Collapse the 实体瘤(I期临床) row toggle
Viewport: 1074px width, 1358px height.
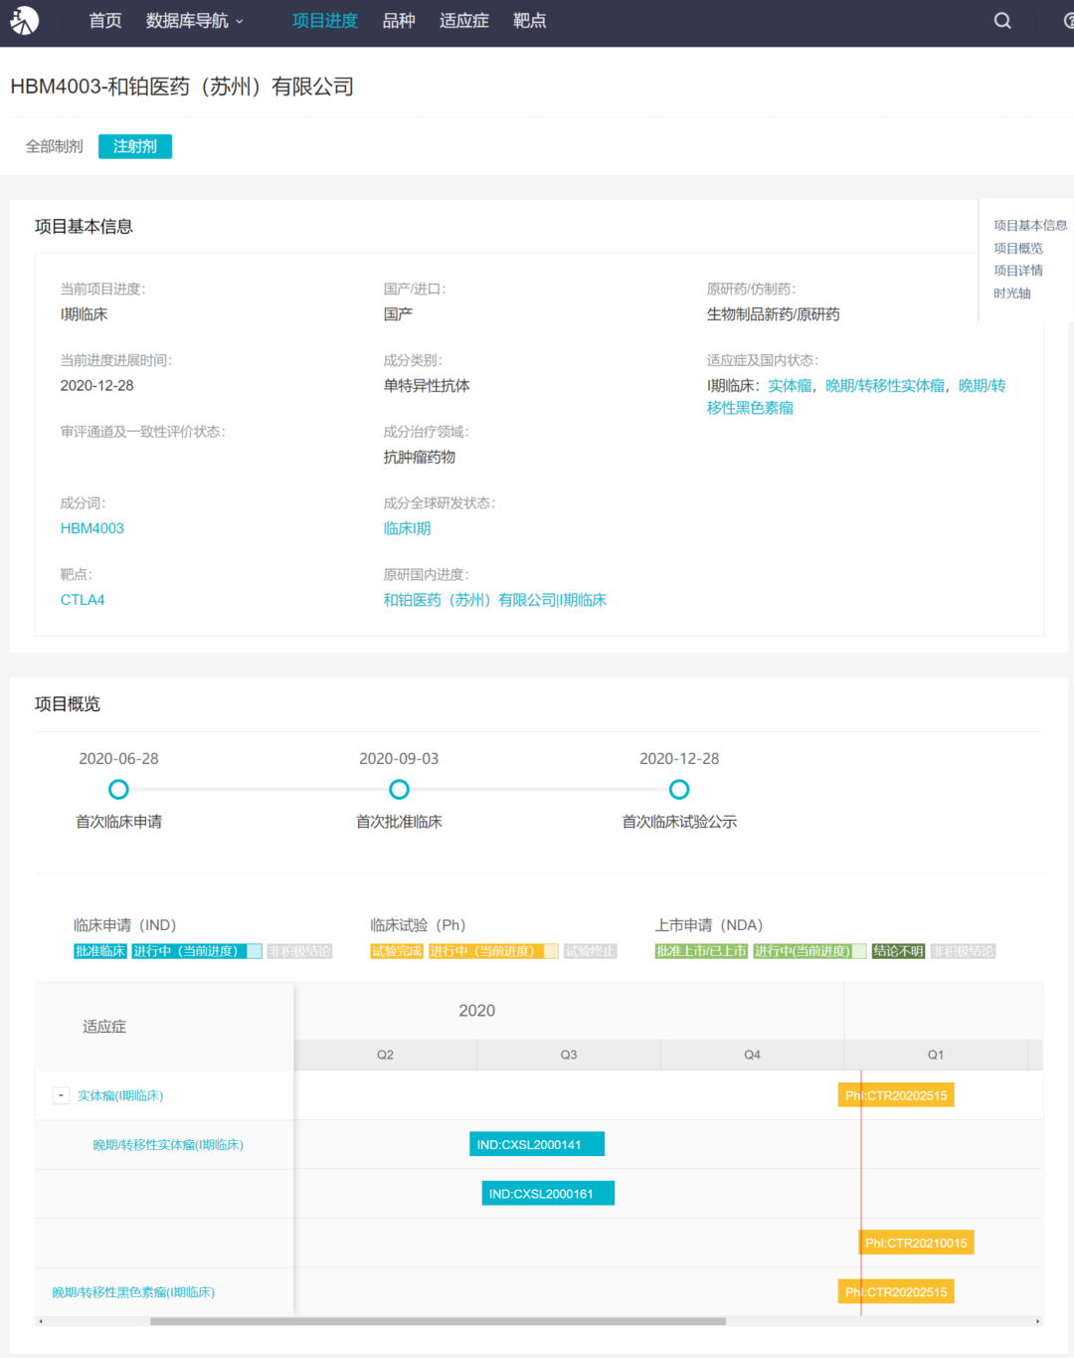61,1095
